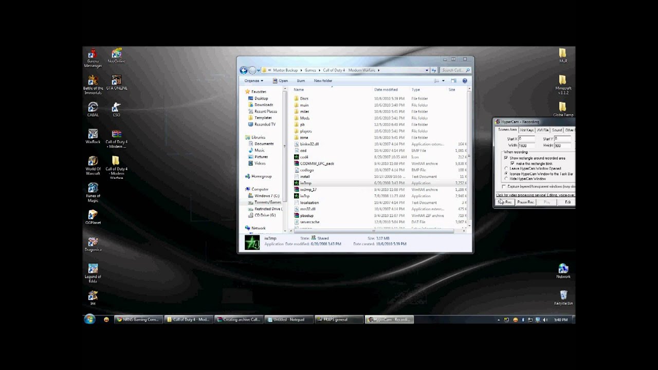Switch to HyperCam AVI File tab
The image size is (658, 370).
(x=543, y=130)
